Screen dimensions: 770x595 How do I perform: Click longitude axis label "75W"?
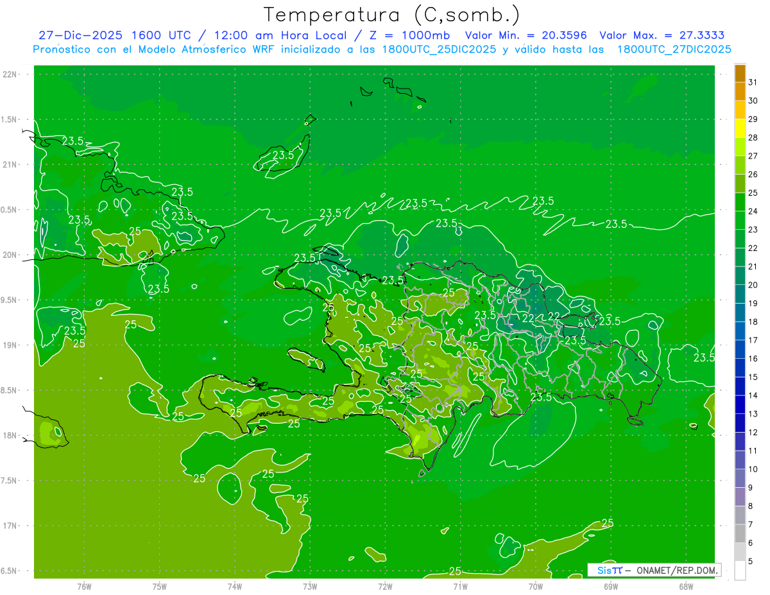(x=160, y=586)
